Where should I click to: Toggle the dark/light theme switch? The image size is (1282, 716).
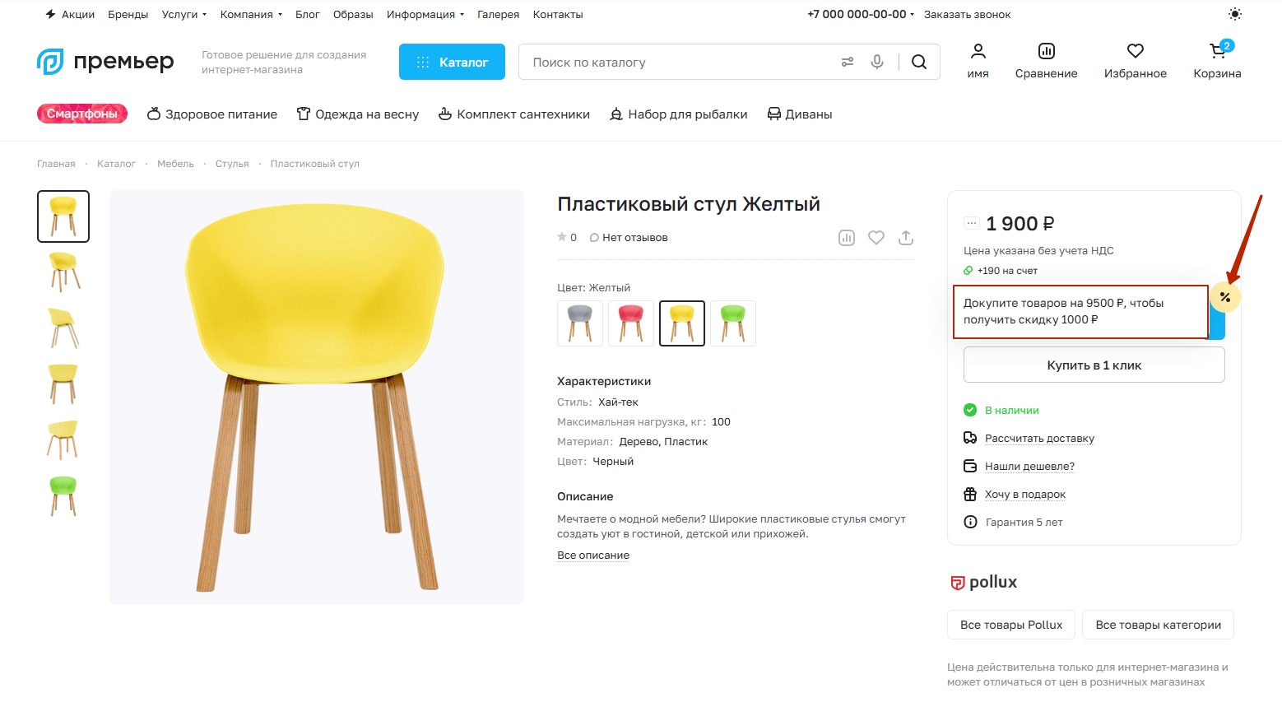coord(1234,14)
